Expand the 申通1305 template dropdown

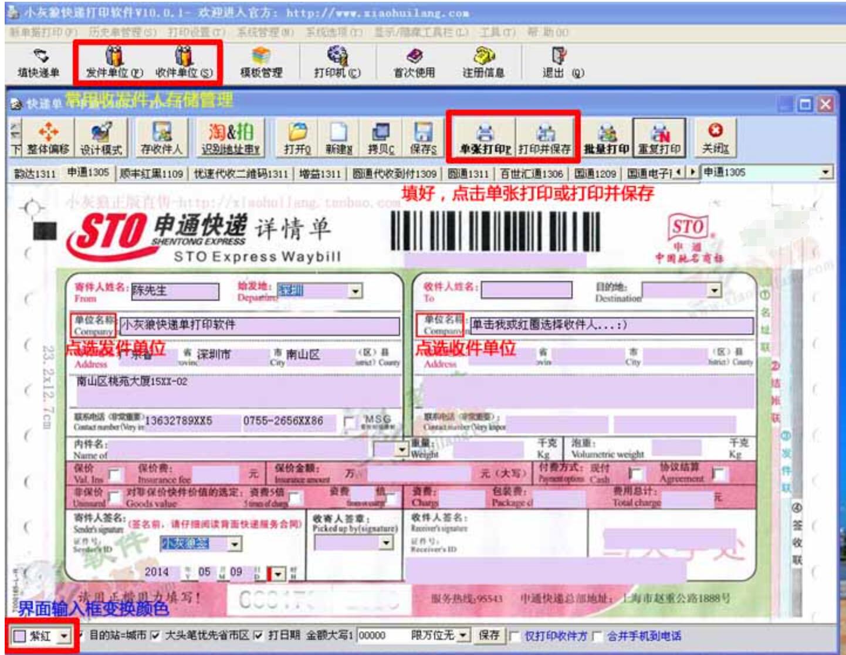(826, 172)
